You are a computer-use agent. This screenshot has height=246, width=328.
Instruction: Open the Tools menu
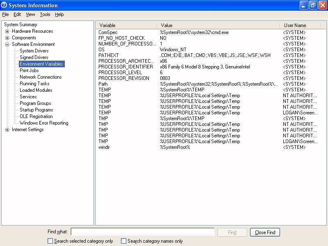(45, 14)
